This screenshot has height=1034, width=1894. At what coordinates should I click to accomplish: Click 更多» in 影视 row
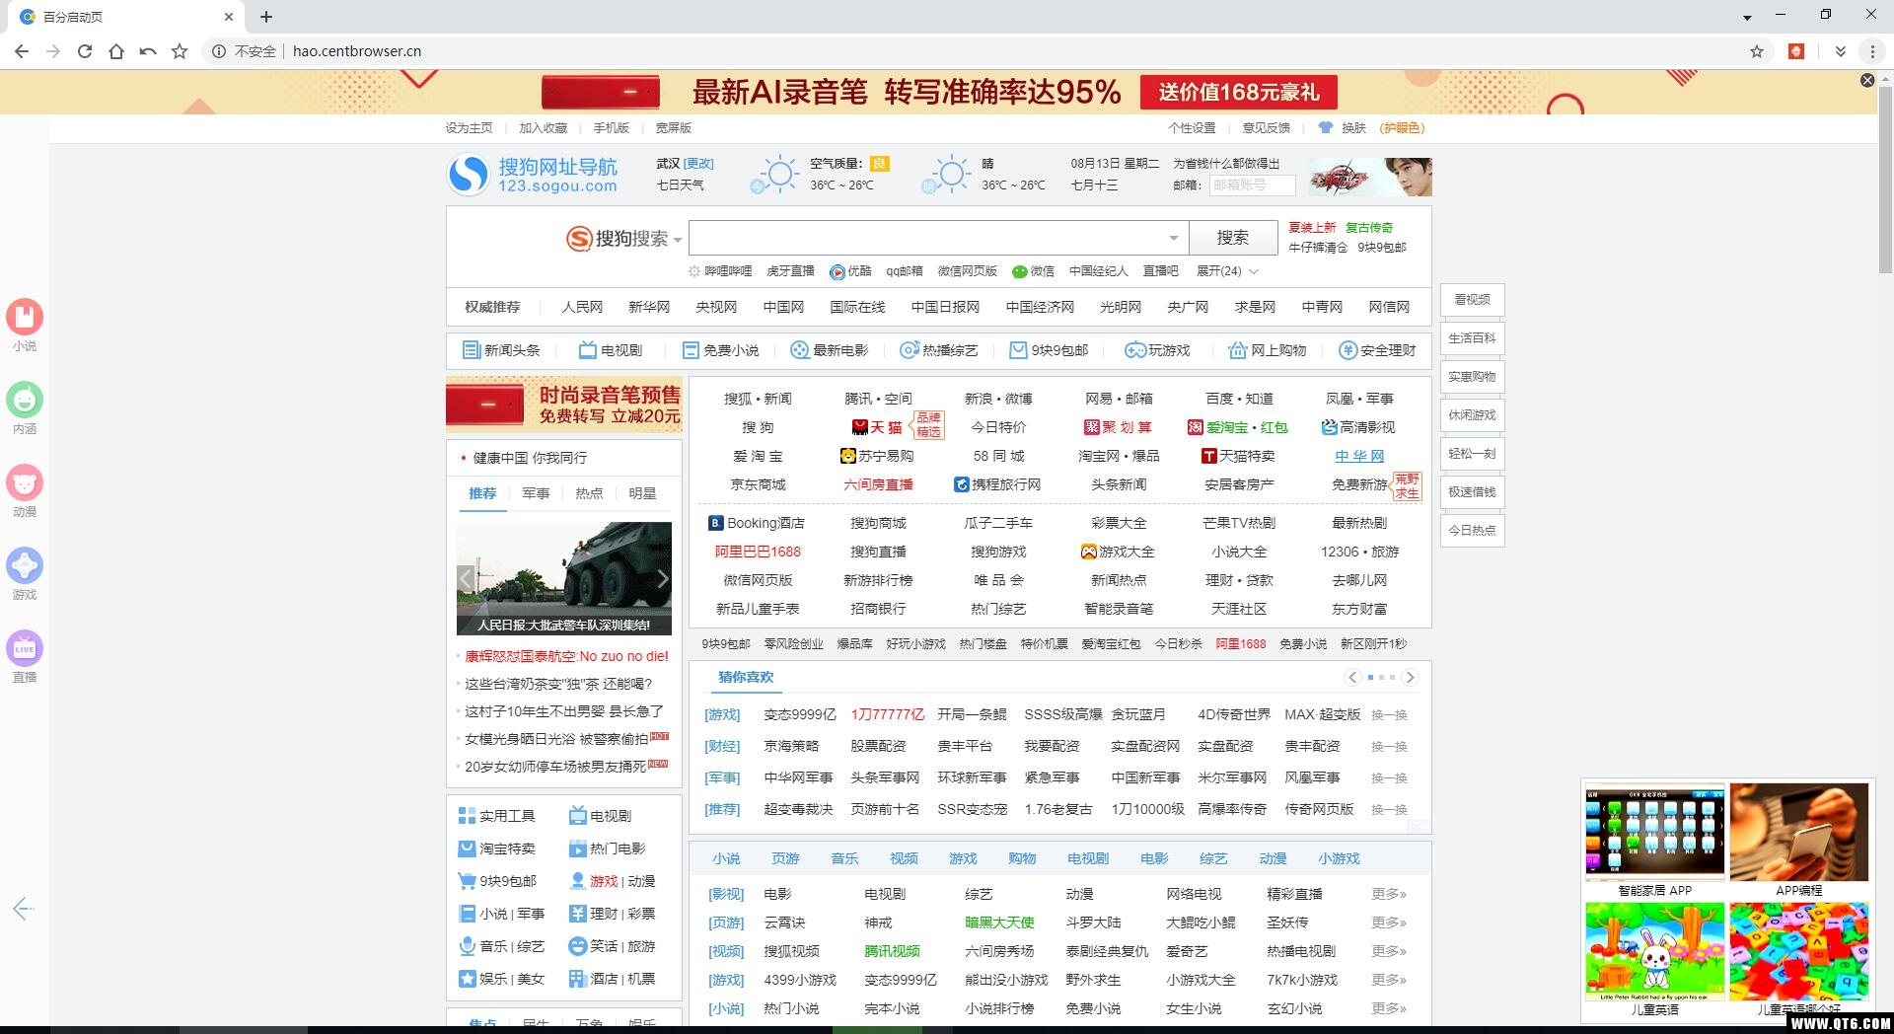point(1389,894)
